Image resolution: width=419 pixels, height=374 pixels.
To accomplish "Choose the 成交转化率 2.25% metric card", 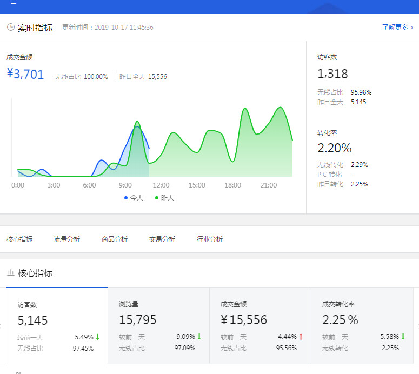I will click(362, 325).
